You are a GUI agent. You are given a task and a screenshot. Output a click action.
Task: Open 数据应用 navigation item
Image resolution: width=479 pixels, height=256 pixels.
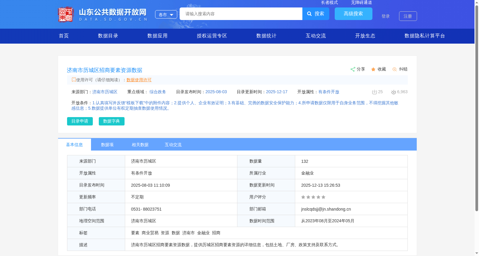tap(157, 36)
